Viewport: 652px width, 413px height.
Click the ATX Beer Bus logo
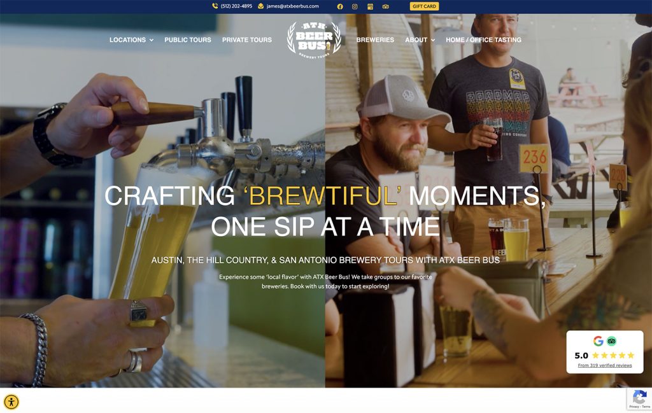point(314,40)
